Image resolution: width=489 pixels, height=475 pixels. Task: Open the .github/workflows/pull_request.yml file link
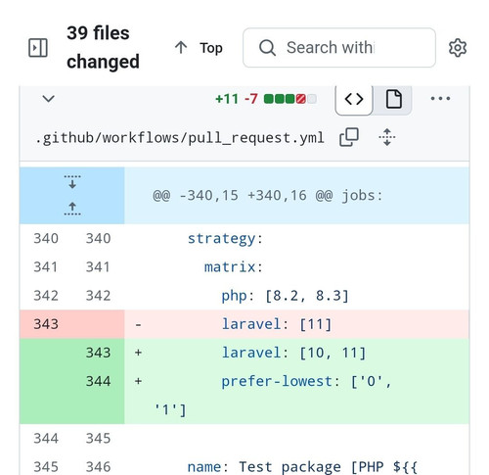pyautogui.click(x=180, y=138)
